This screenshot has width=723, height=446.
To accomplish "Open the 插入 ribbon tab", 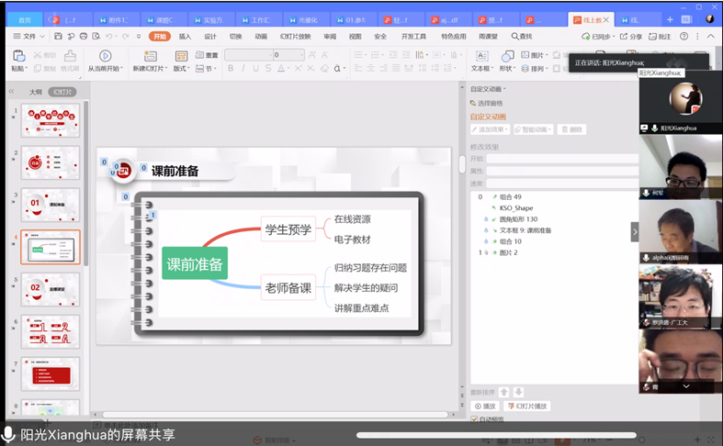I will click(185, 36).
